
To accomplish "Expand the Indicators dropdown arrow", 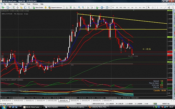I will click(x=99, y=8).
